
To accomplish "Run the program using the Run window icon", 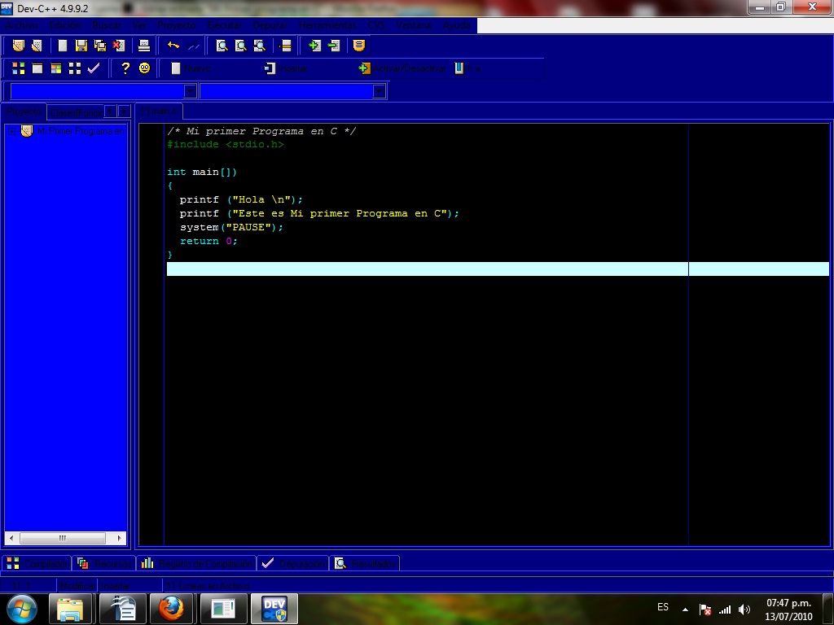I will [37, 68].
